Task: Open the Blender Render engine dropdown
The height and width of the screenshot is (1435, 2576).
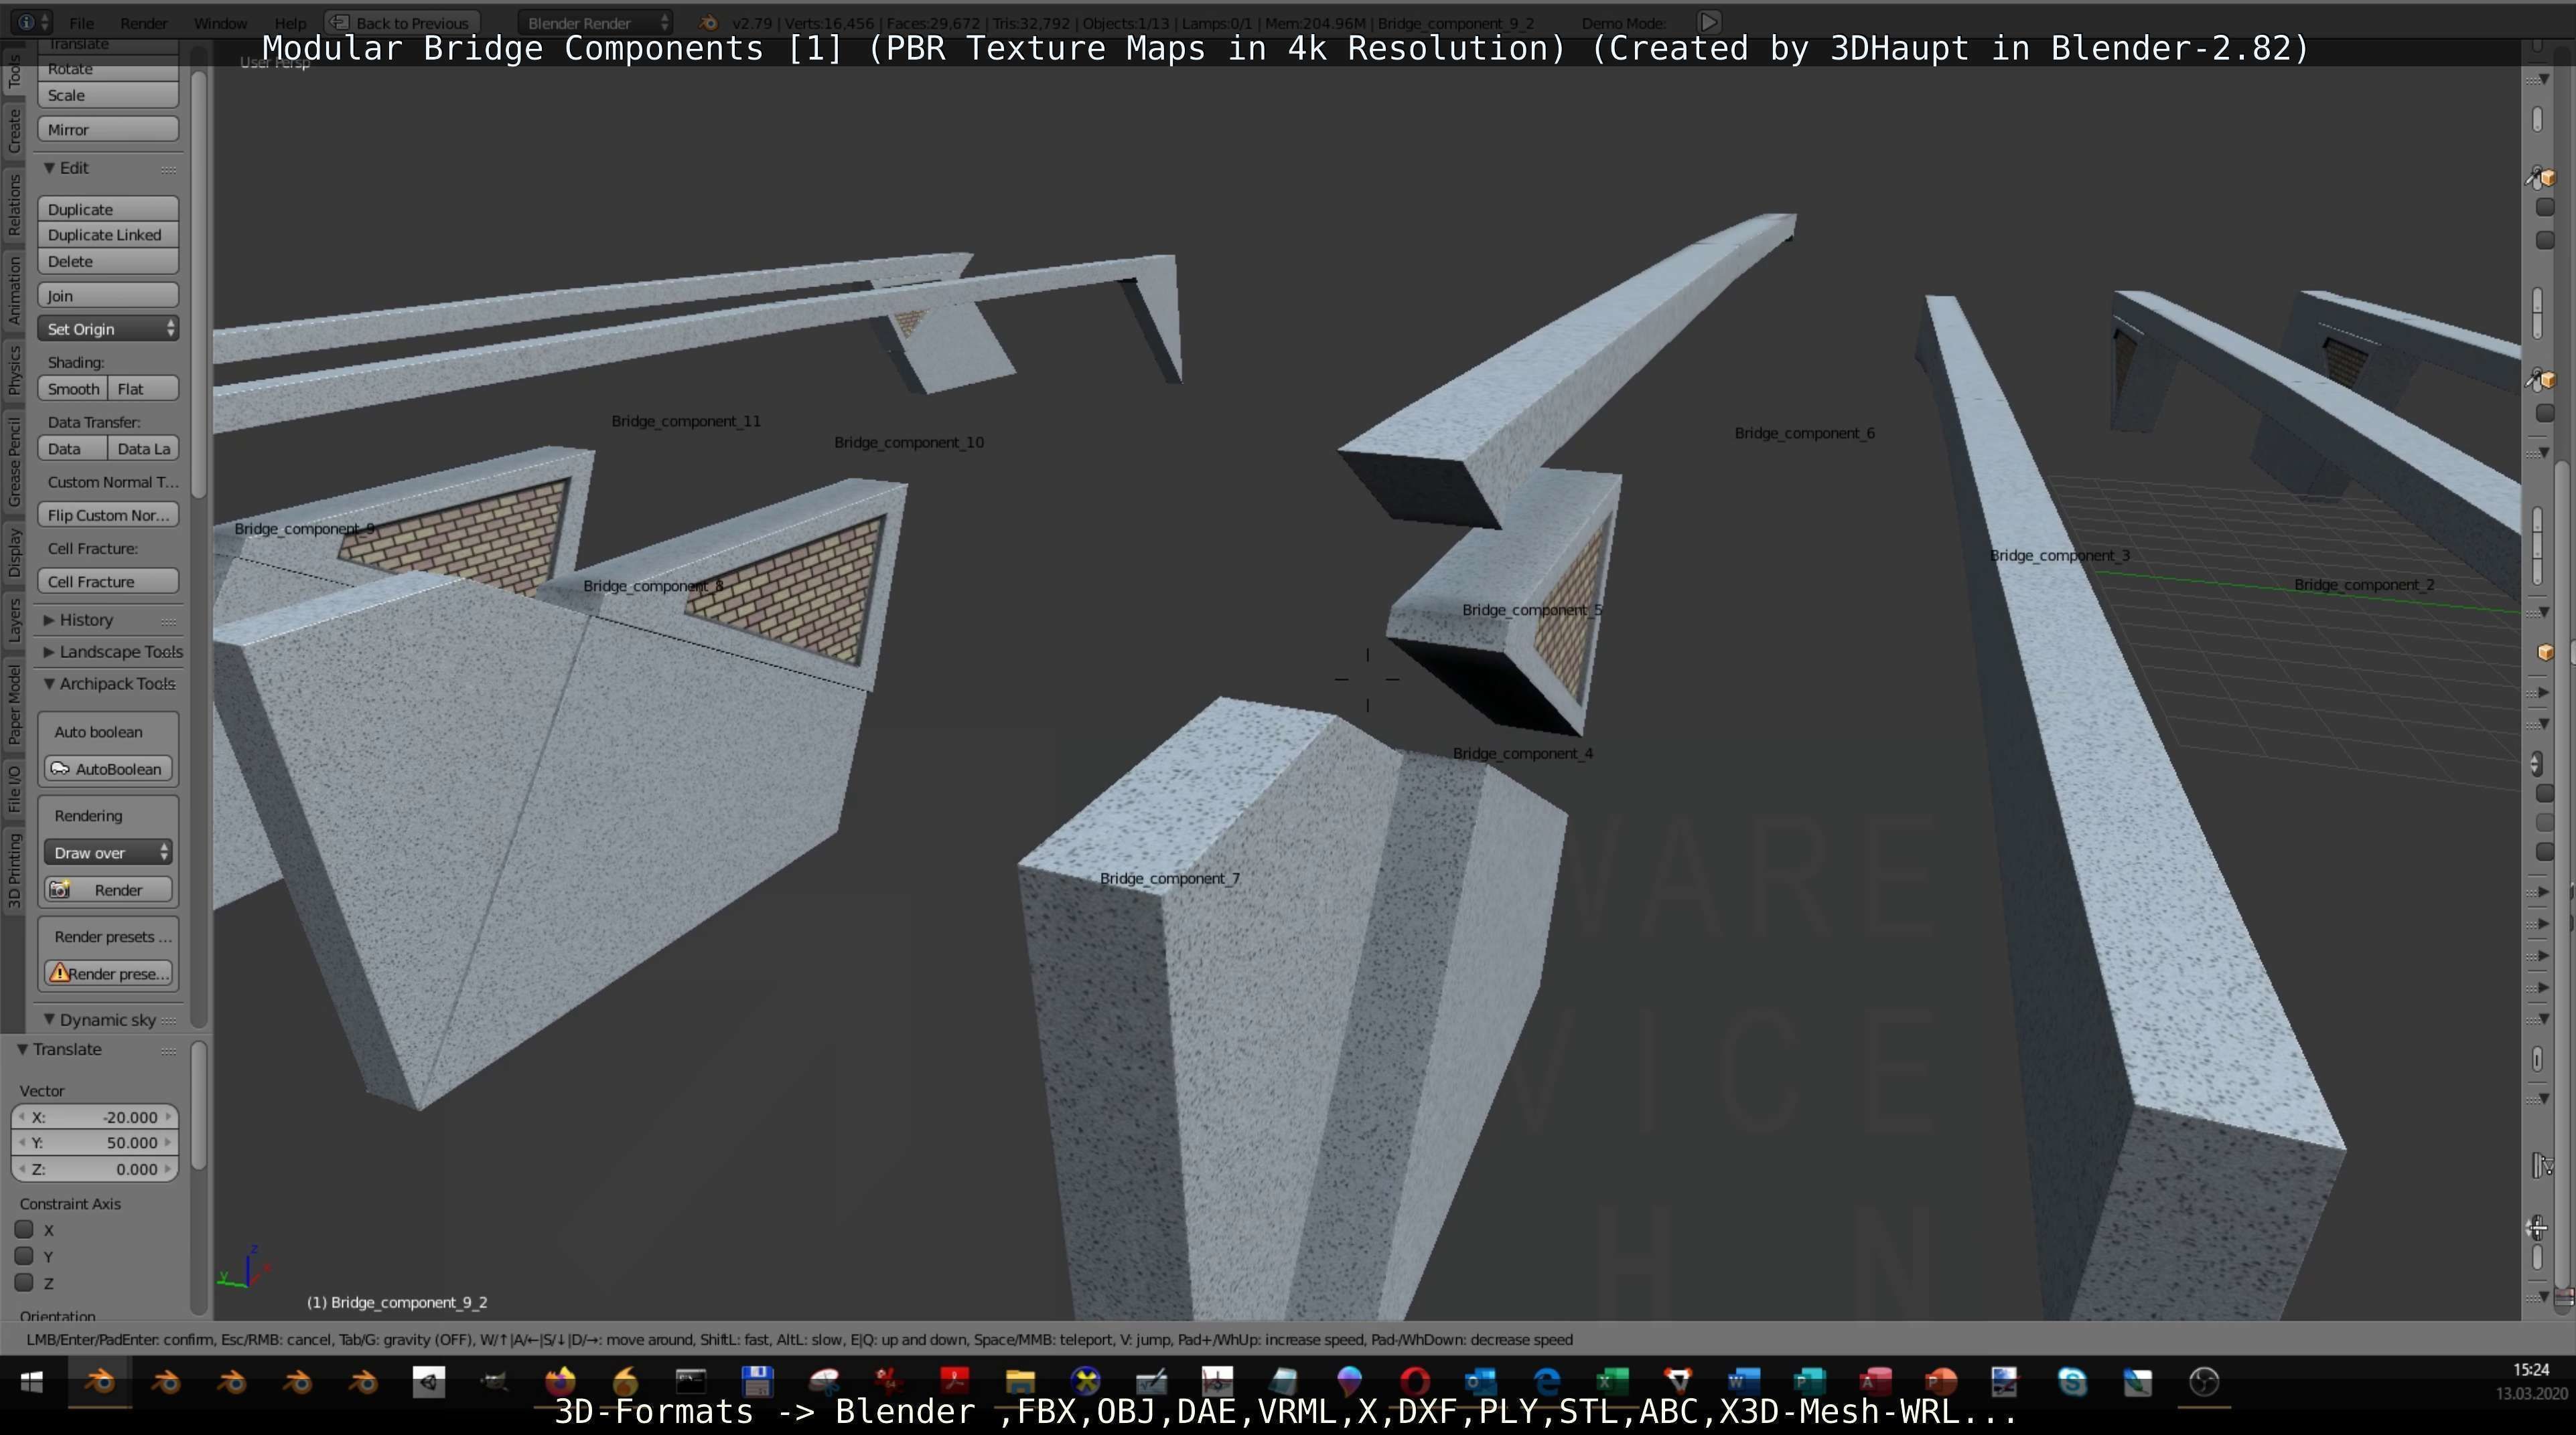Action: 595,22
